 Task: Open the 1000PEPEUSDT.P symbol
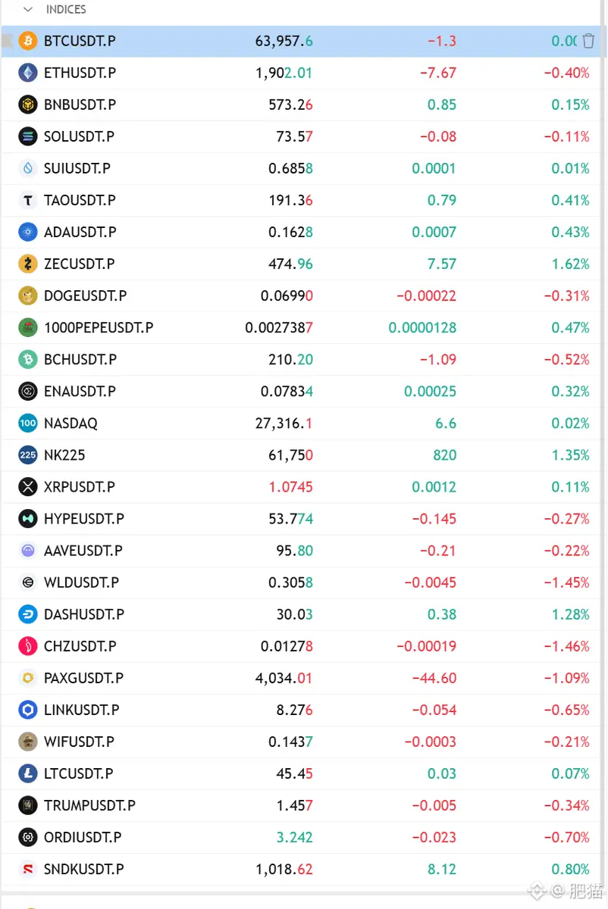pos(99,328)
